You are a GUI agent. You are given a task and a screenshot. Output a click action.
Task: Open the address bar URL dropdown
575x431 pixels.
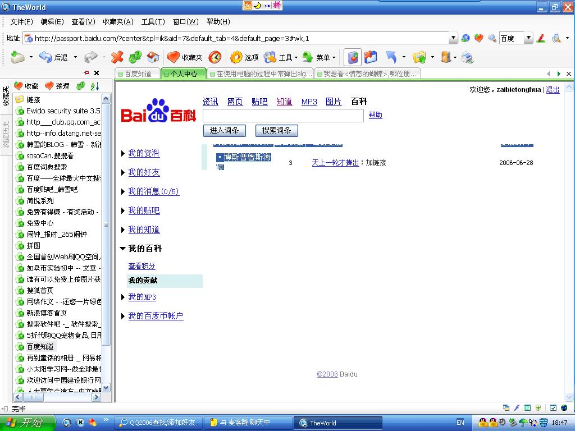click(x=453, y=38)
